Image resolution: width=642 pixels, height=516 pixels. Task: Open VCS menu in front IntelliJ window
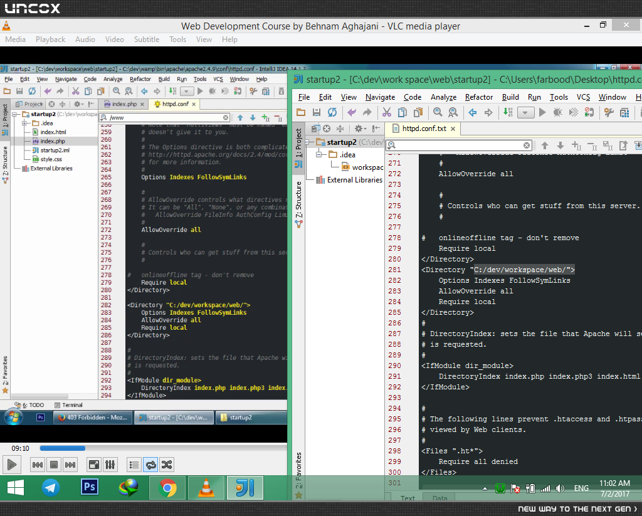pos(583,97)
